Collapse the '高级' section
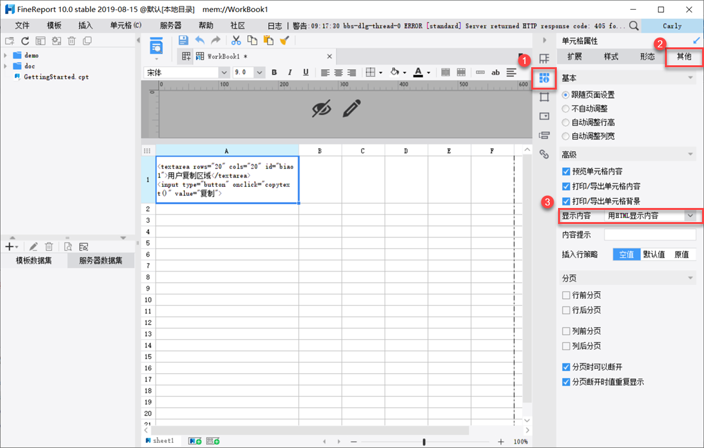704x448 pixels. (x=690, y=154)
